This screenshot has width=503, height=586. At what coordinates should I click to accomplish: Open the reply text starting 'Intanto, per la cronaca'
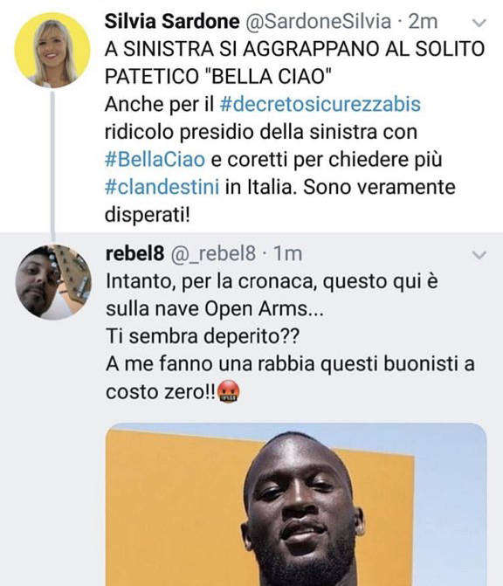290,336
